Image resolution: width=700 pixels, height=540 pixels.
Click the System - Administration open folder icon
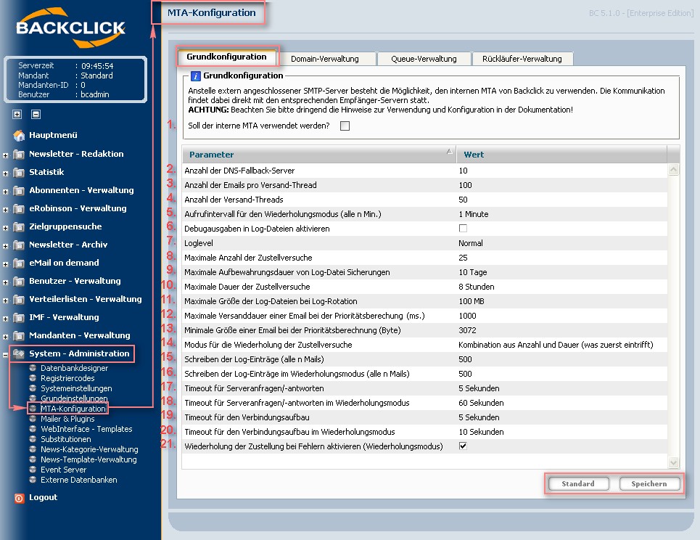[x=19, y=353]
